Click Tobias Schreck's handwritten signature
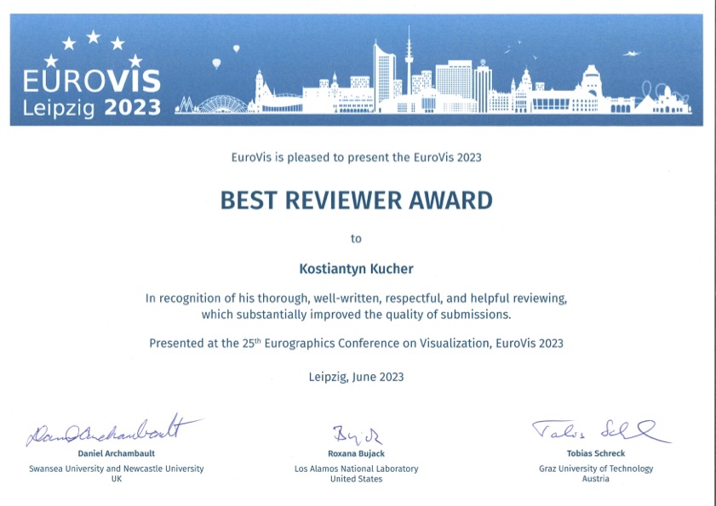Image resolution: width=716 pixels, height=506 pixels. [x=601, y=431]
